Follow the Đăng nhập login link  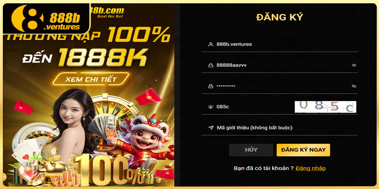pyautogui.click(x=311, y=168)
